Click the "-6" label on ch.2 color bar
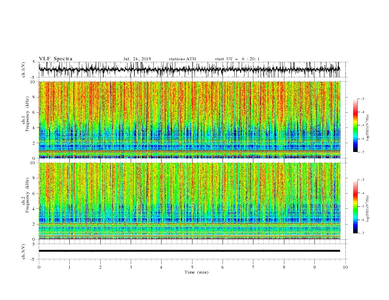Screen dimensions: 389x300 [362, 220]
